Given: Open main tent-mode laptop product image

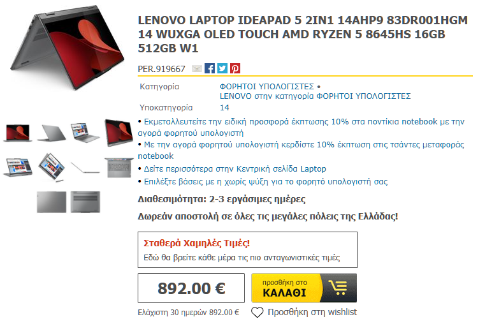Looking at the screenshot, I should [x=68, y=48].
